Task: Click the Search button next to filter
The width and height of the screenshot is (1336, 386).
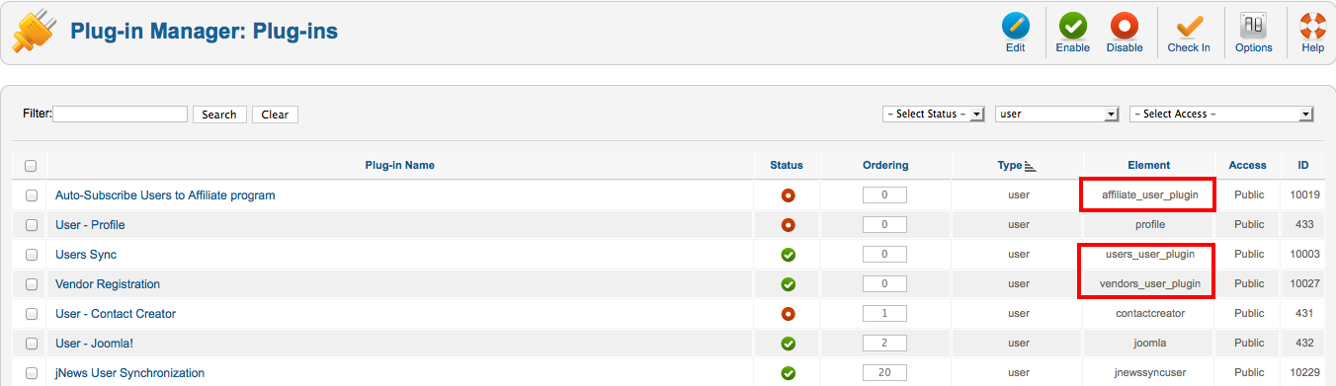Action: pos(219,115)
